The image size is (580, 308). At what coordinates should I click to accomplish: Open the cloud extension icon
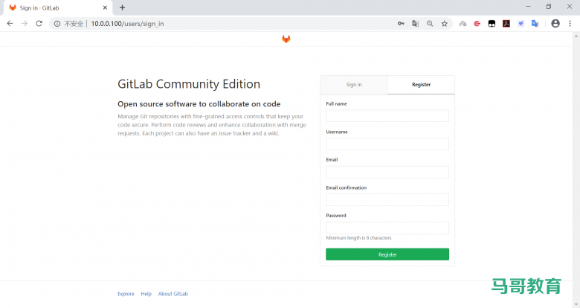(463, 24)
